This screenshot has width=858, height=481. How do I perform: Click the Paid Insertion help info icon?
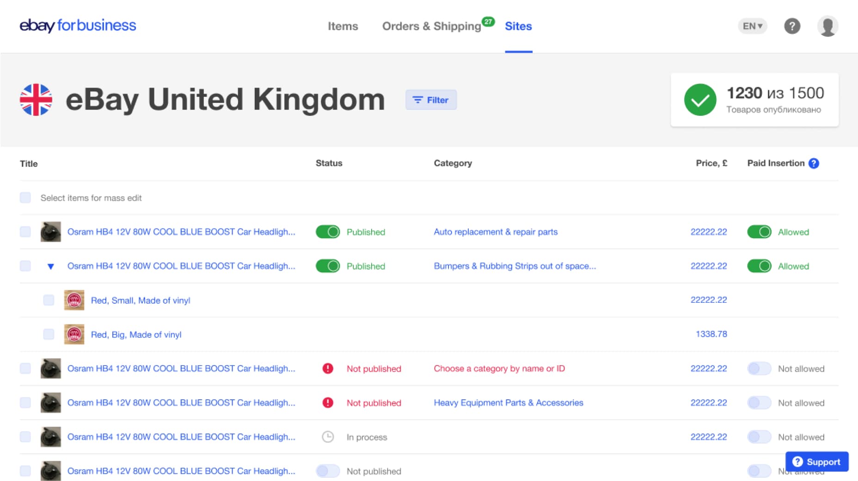coord(814,163)
